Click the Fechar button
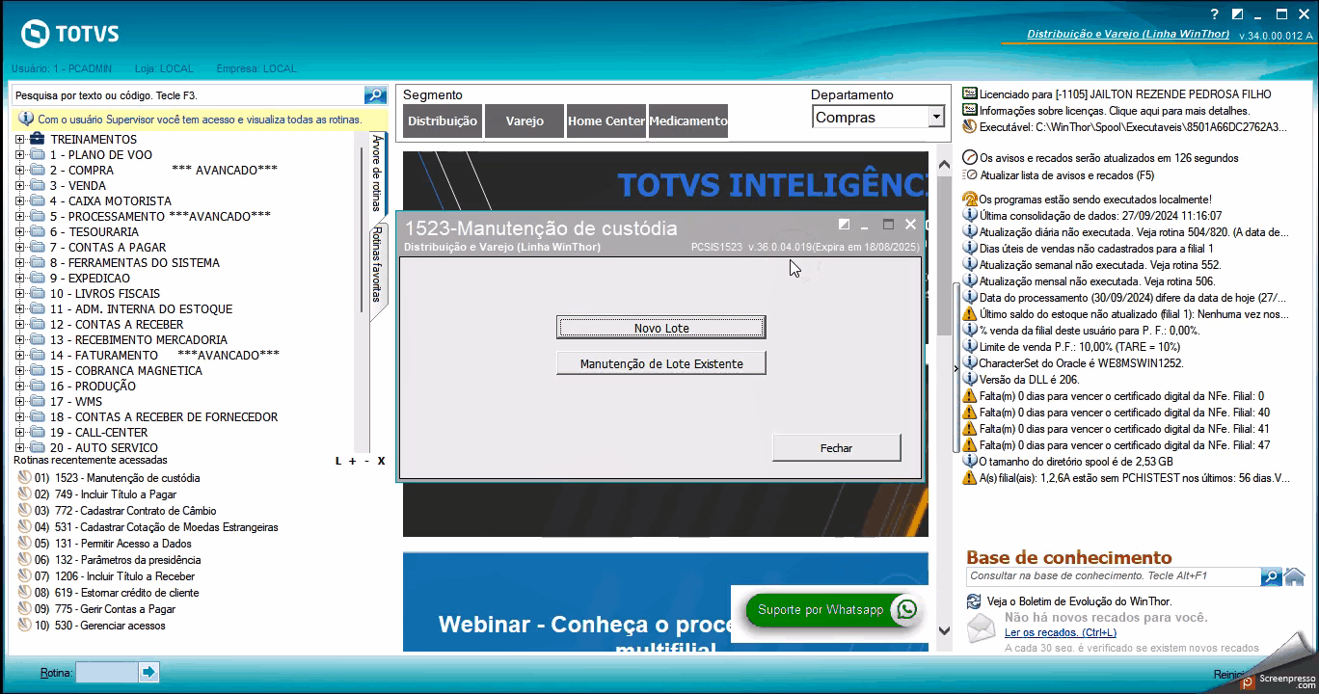 tap(836, 447)
